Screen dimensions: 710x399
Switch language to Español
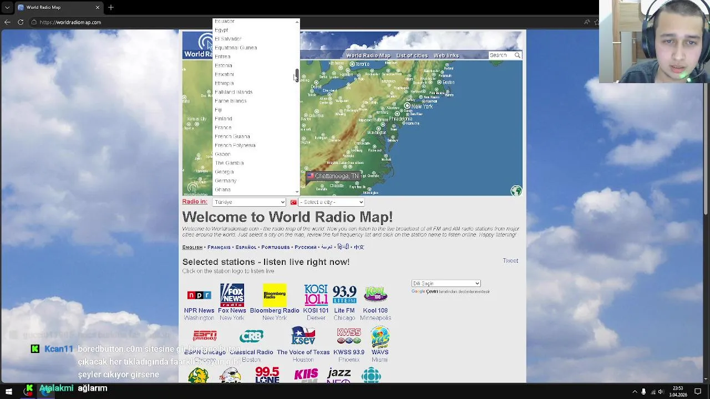[x=246, y=247]
